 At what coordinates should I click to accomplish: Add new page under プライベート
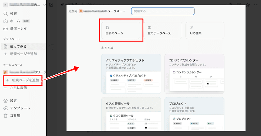click(x=23, y=54)
